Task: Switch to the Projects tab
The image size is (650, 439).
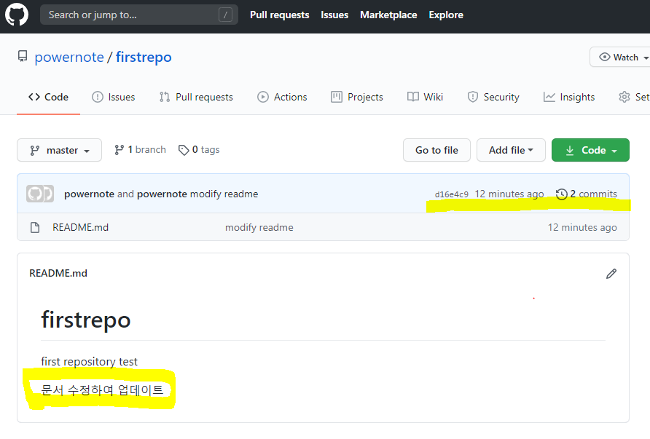Action: (357, 97)
